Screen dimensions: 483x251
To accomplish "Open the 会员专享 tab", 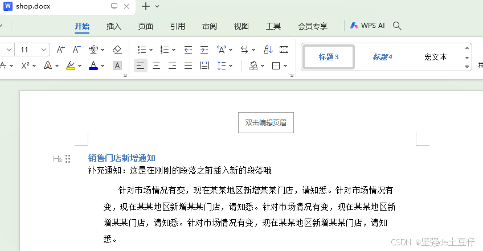I will point(313,26).
